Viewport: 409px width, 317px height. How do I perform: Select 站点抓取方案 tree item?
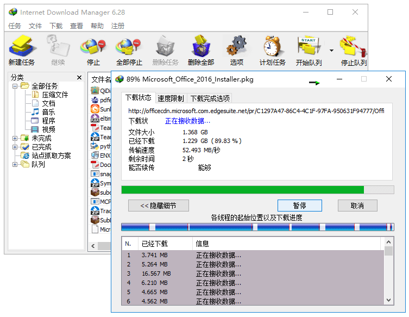tap(51, 156)
